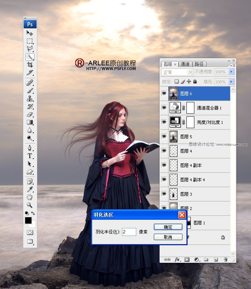This screenshot has width=251, height=289.
Task: Select the Magic Wand tool
Action: tap(30, 57)
